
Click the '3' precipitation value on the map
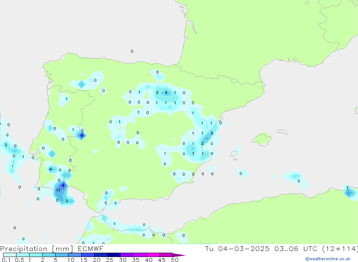(212, 133)
